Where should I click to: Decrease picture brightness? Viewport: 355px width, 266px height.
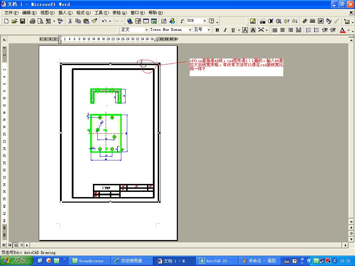[295, 21]
